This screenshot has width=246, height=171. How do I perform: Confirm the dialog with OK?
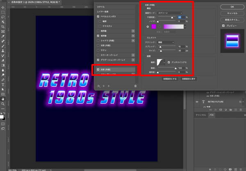pyautogui.click(x=232, y=7)
